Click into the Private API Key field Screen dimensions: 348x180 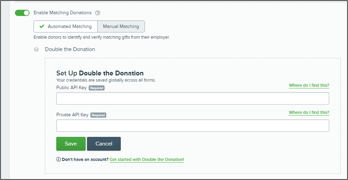point(193,125)
